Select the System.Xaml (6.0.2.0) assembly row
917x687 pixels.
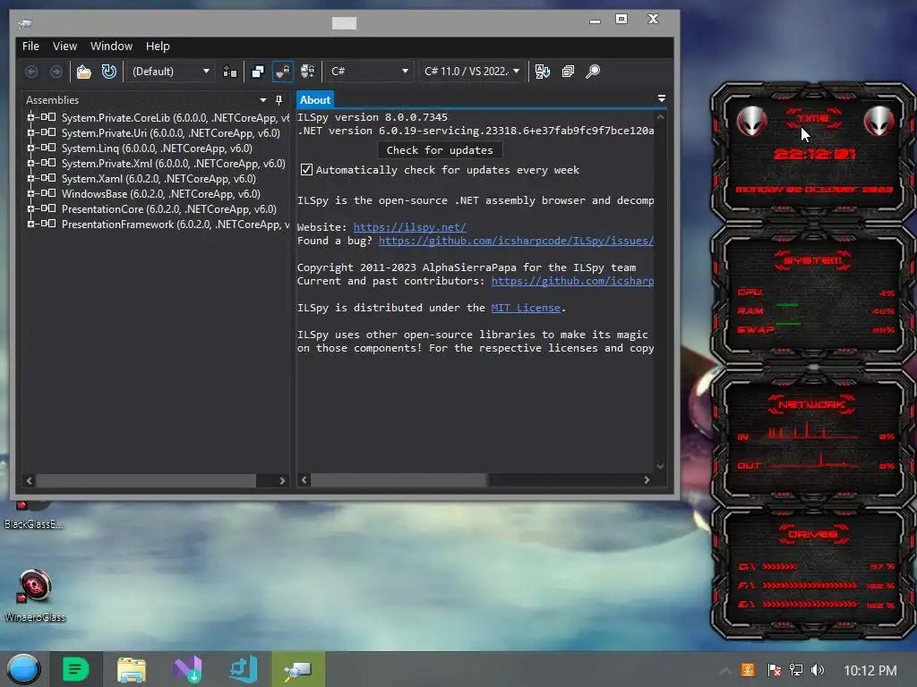click(159, 179)
